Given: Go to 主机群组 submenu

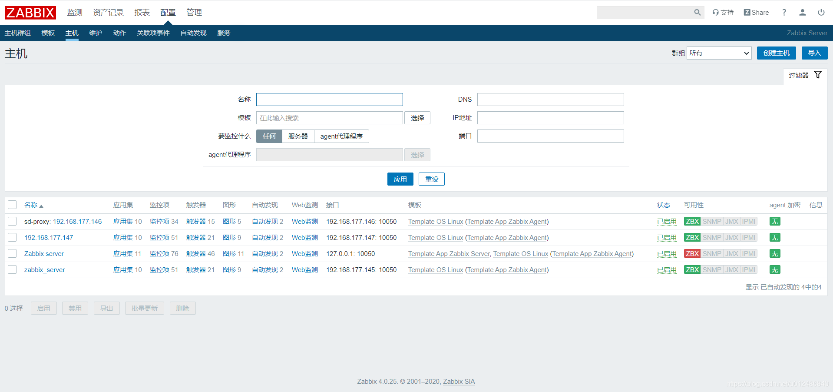Looking at the screenshot, I should pyautogui.click(x=18, y=33).
